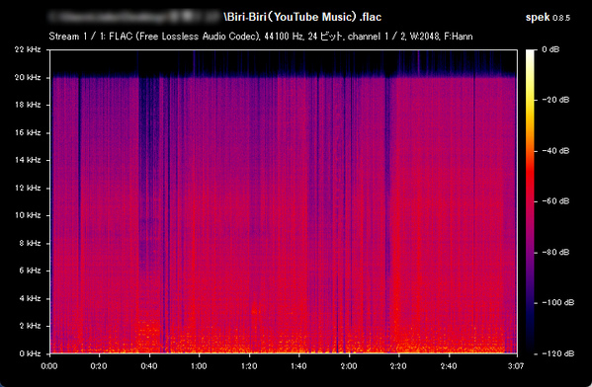This screenshot has height=387, width=592.
Task: Click the spek 0.8.5 logo text
Action: [x=548, y=18]
